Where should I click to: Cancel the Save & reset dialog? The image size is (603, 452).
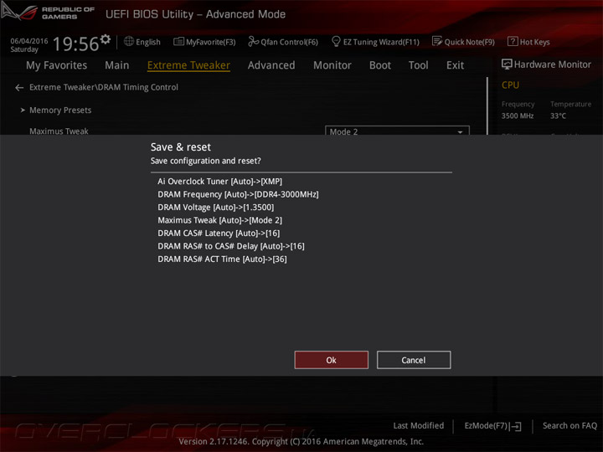coord(414,360)
